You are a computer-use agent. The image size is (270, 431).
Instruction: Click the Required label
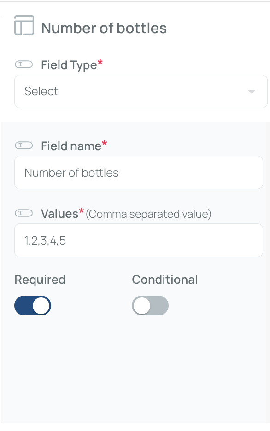[x=40, y=280]
